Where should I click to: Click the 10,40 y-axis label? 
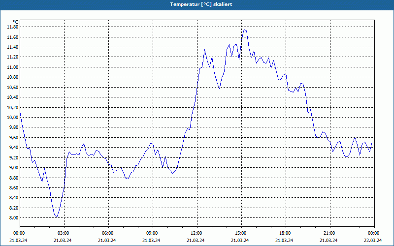(x=12, y=97)
